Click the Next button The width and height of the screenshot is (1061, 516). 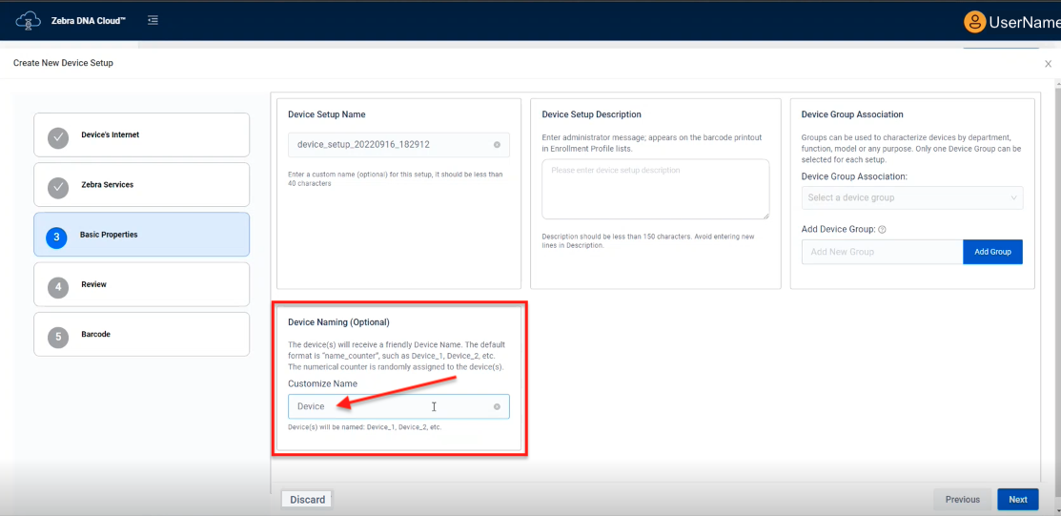pyautogui.click(x=1017, y=499)
